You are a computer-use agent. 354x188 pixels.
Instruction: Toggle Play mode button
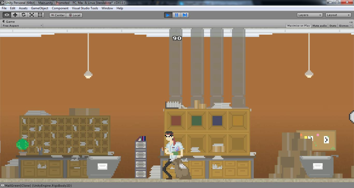[168, 15]
